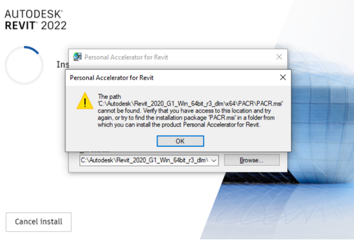The height and width of the screenshot is (242, 354).
Task: Open Browse... to locate PACR.msi
Action: coord(252,160)
